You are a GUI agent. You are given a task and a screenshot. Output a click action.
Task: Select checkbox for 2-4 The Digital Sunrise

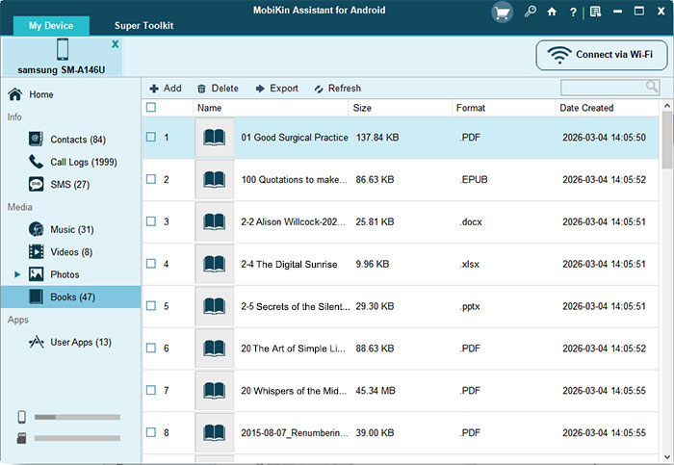point(151,264)
